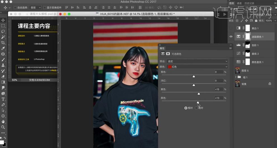Open the 预设 preset dropdown
The height and width of the screenshot is (148, 277).
click(197, 61)
